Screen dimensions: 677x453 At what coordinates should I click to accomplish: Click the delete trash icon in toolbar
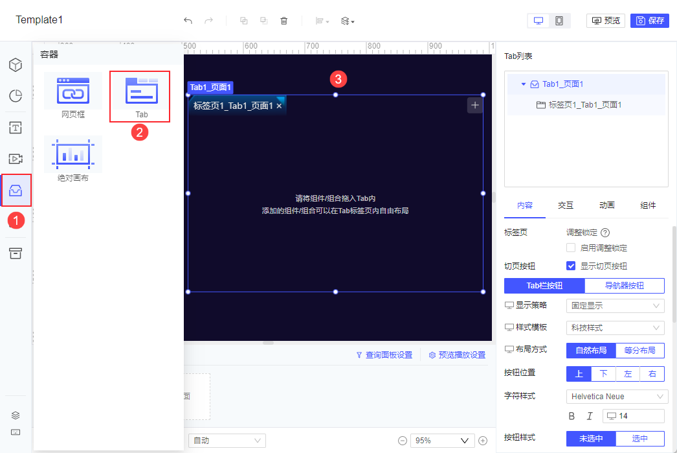pyautogui.click(x=283, y=21)
